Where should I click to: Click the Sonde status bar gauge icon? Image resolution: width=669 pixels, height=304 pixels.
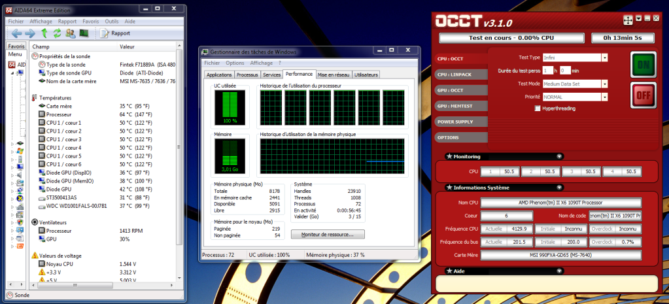pos(10,295)
